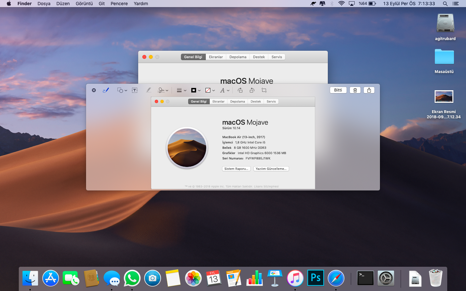Launch FaceTime from the Dock

tap(71, 278)
